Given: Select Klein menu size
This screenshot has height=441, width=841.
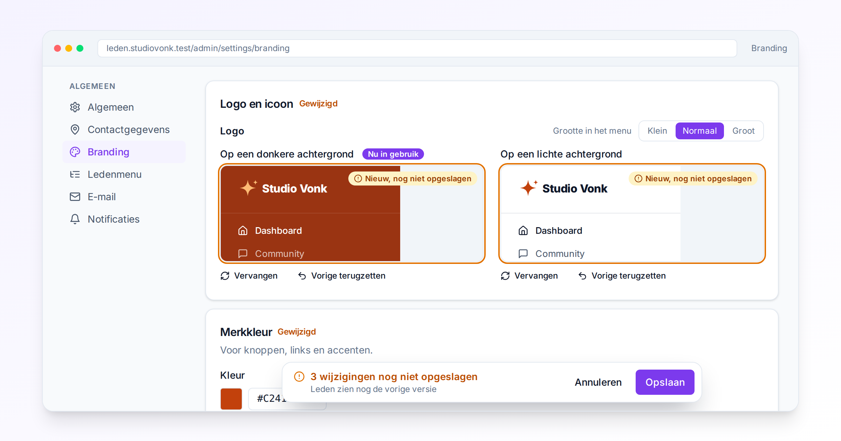Looking at the screenshot, I should pyautogui.click(x=657, y=131).
